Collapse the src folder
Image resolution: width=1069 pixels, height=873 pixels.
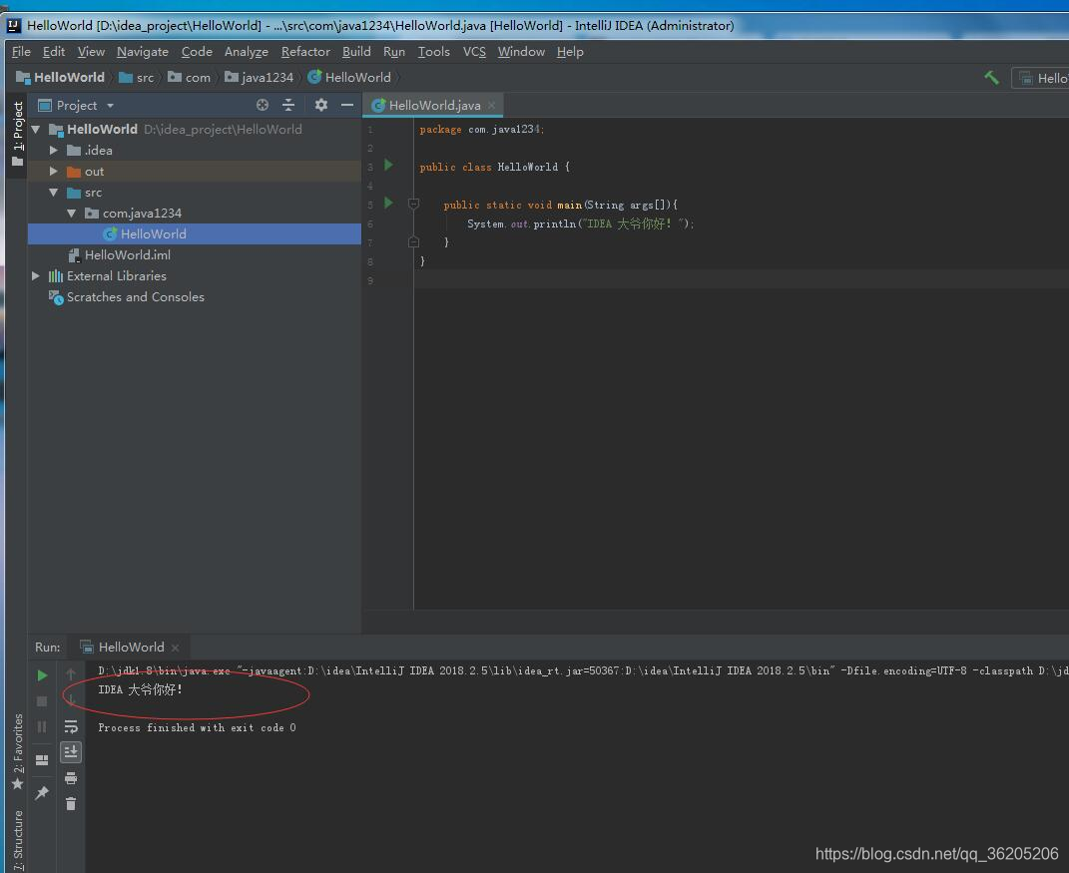(53, 193)
